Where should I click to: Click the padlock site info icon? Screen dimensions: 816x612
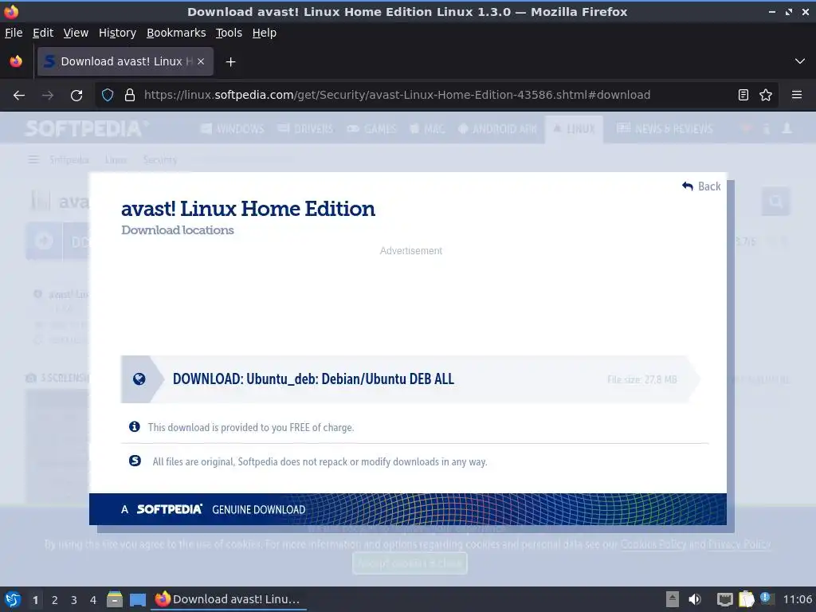coord(130,95)
